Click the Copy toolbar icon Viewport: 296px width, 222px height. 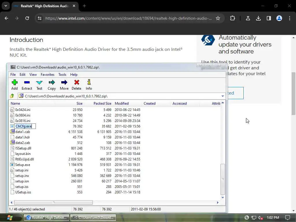click(51, 82)
